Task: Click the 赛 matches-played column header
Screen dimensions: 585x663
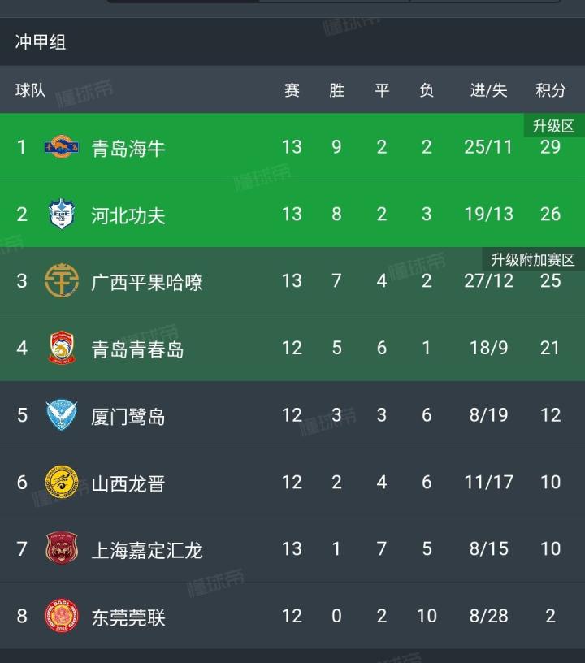Action: [292, 90]
